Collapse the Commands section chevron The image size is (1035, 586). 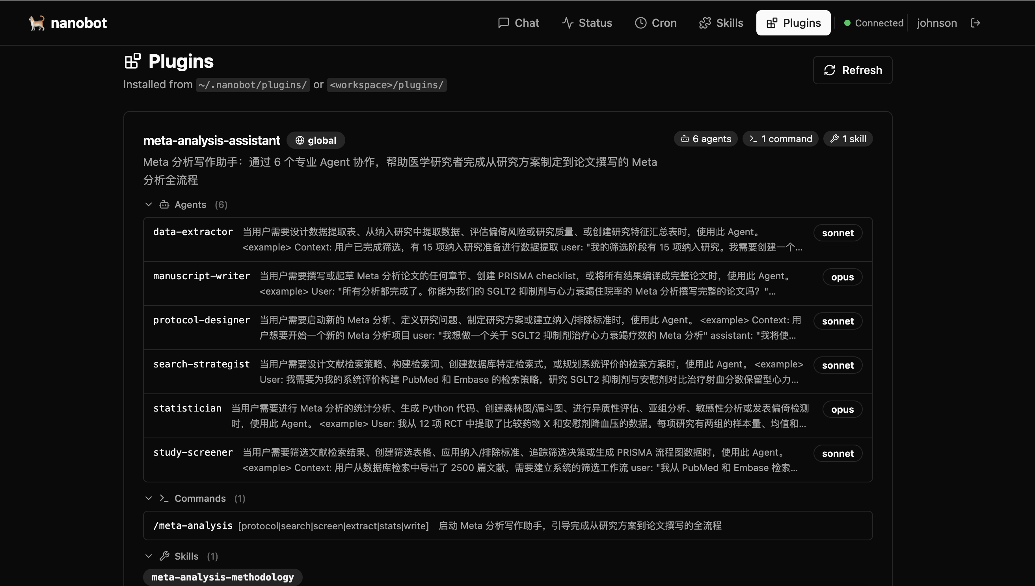149,498
